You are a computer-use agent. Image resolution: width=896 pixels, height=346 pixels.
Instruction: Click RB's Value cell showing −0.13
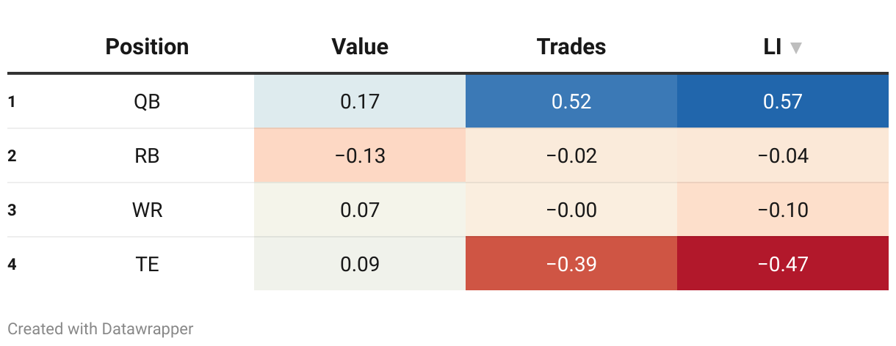click(360, 155)
